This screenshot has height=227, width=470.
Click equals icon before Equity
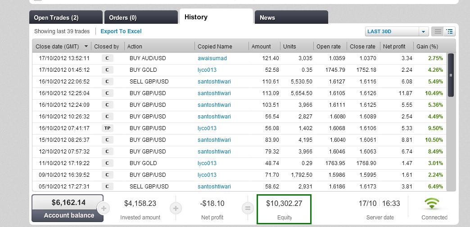(247, 208)
